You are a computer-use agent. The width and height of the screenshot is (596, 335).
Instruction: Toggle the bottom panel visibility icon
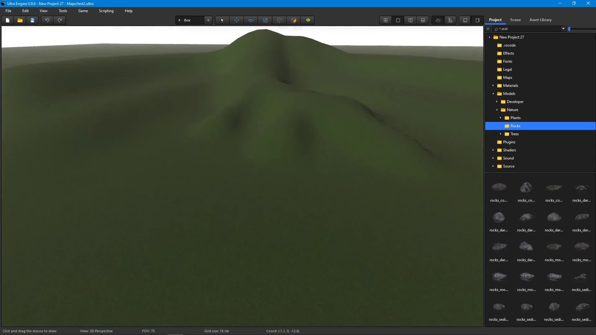pyautogui.click(x=465, y=20)
